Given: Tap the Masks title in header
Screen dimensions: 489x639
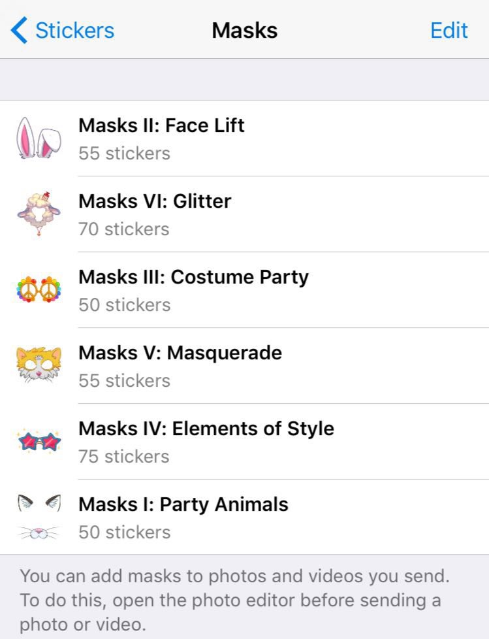Looking at the screenshot, I should 244,31.
